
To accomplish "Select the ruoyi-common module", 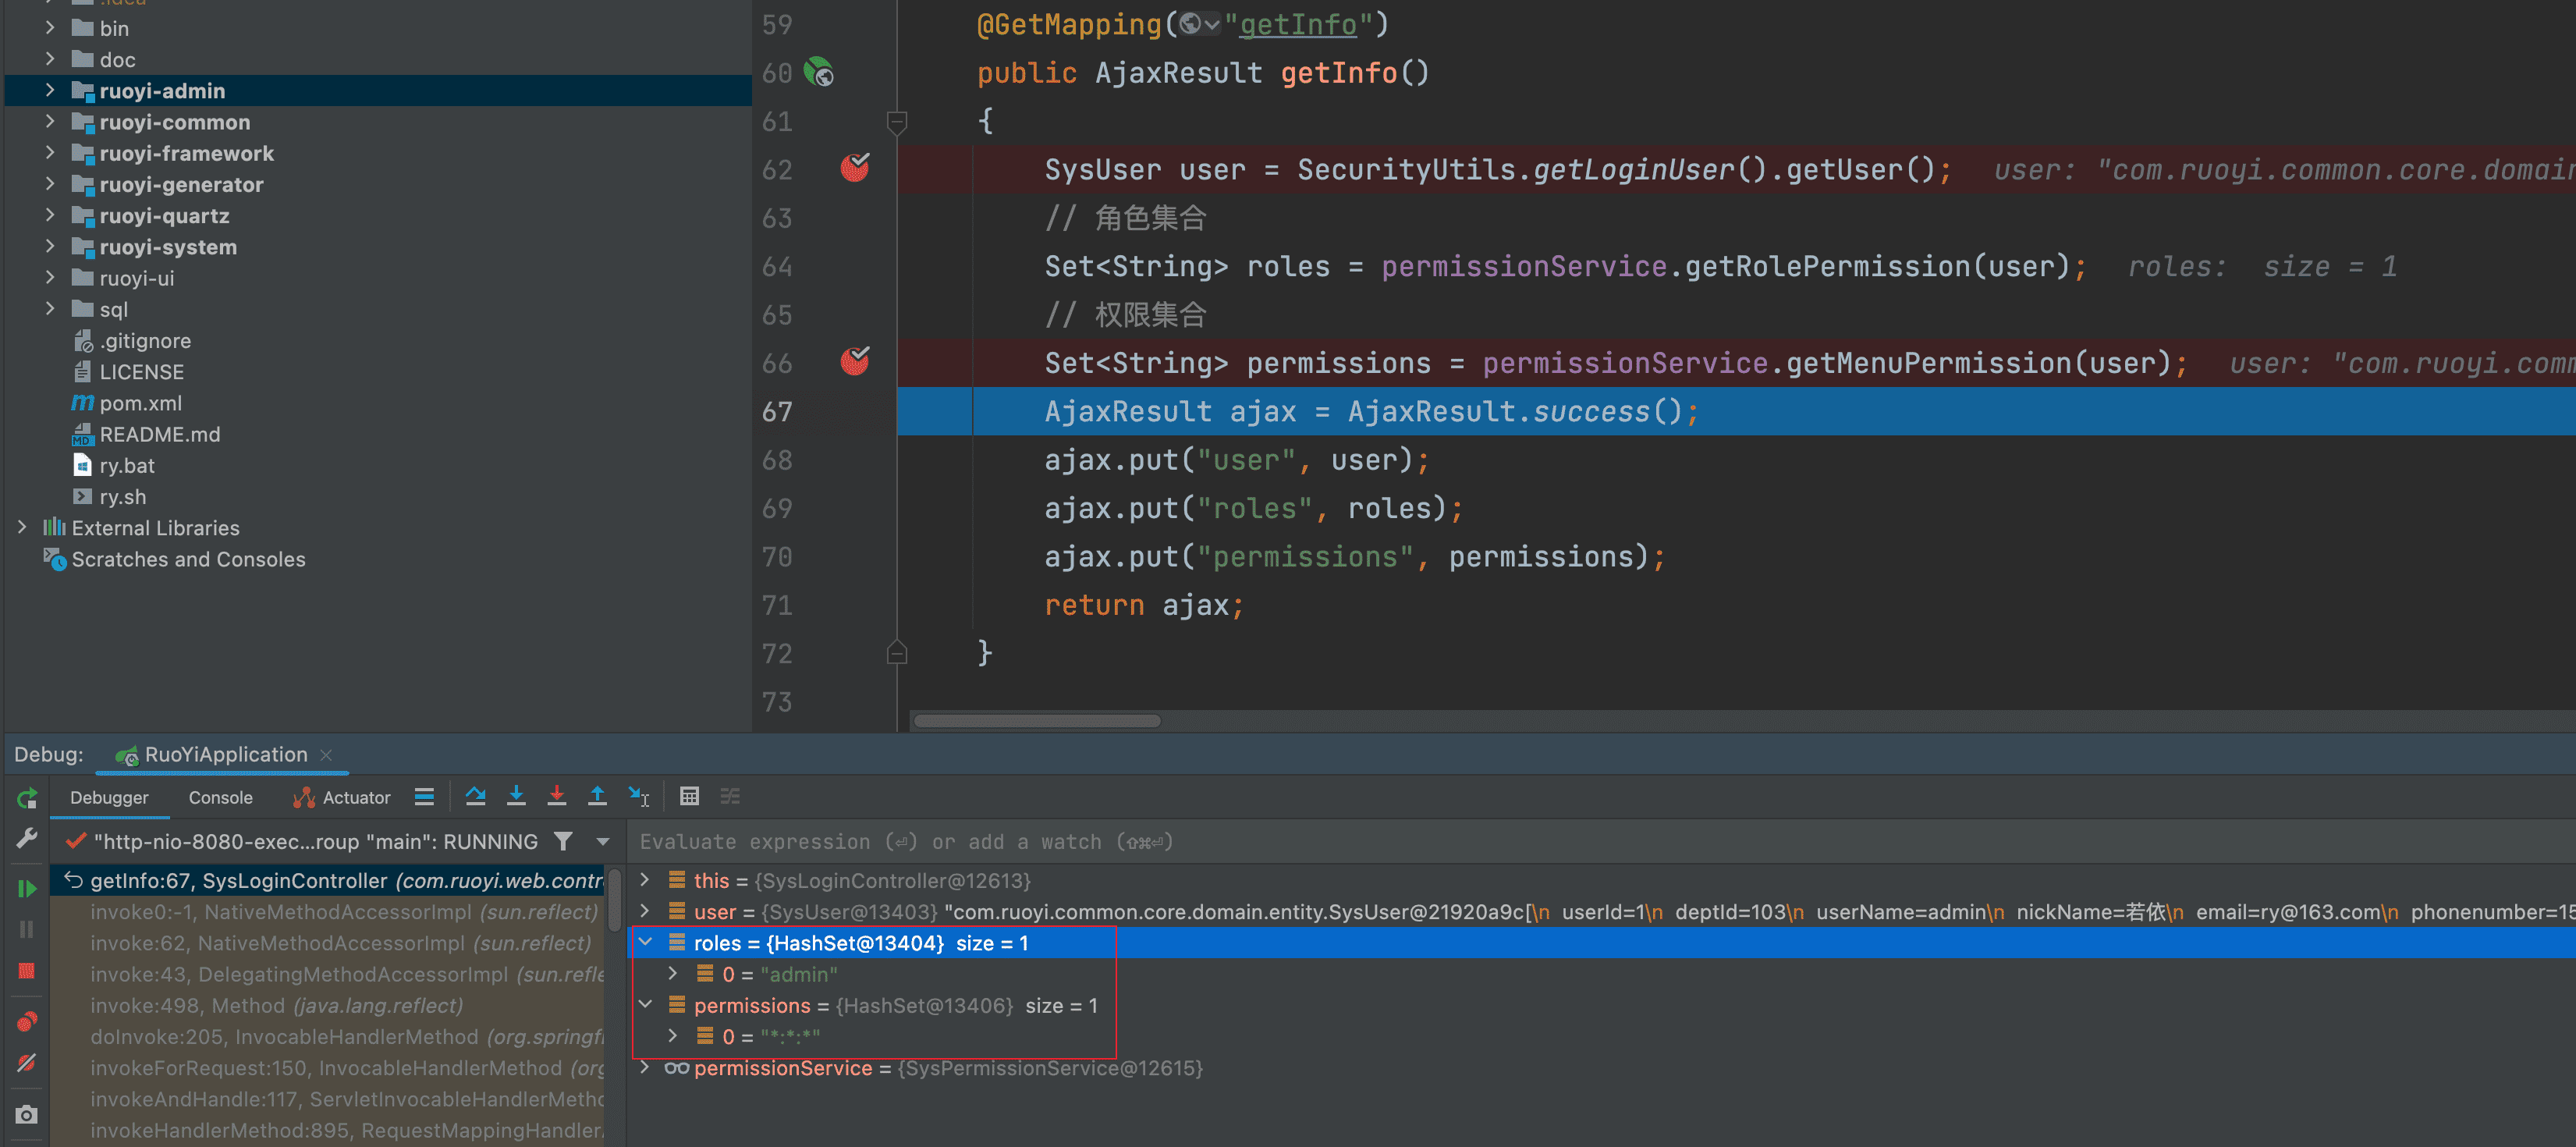I will [174, 122].
